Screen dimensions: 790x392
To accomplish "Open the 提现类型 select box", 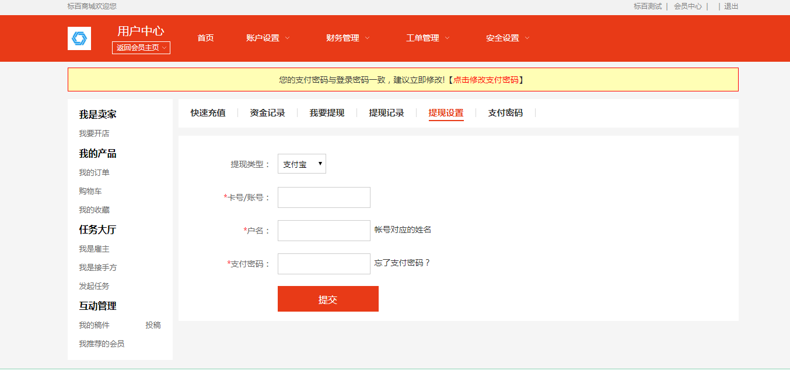I will 302,164.
